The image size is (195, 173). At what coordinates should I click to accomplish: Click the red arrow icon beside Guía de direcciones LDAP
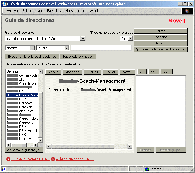tap(53, 159)
